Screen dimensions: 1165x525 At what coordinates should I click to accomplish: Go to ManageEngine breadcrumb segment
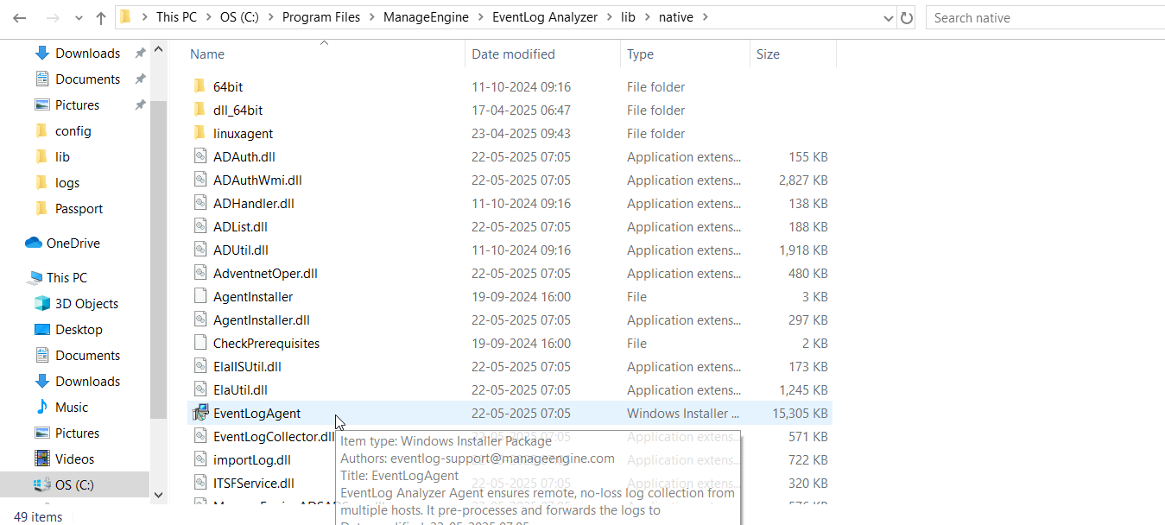[426, 17]
